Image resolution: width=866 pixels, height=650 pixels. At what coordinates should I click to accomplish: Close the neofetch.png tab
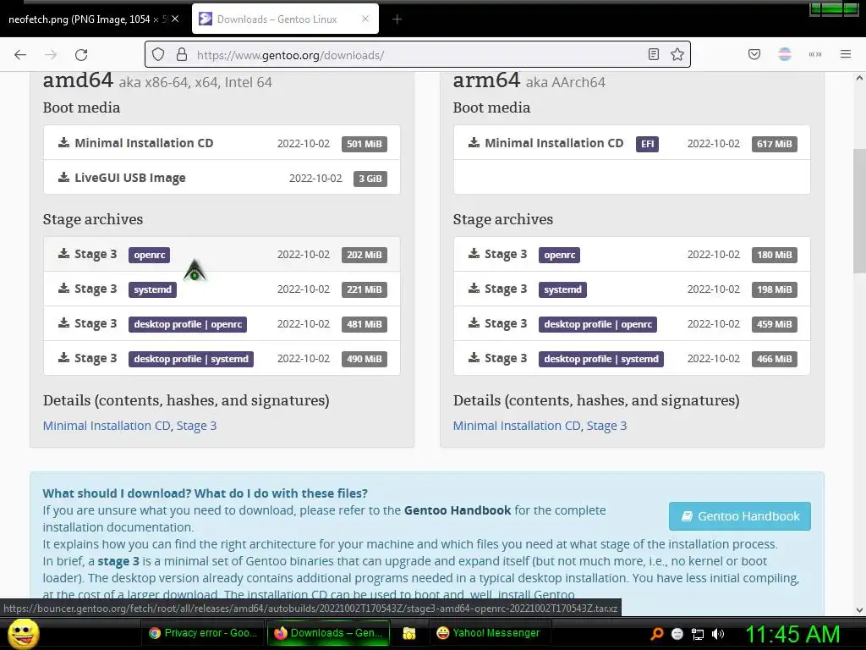(175, 19)
